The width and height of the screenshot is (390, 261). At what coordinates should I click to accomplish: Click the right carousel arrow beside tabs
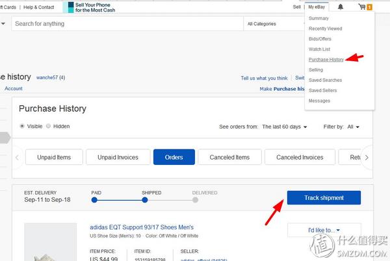[x=367, y=157]
